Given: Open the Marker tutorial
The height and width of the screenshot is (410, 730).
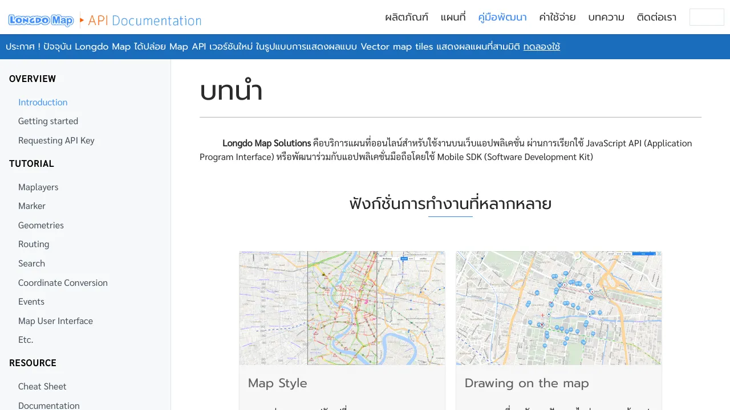Looking at the screenshot, I should pos(32,206).
